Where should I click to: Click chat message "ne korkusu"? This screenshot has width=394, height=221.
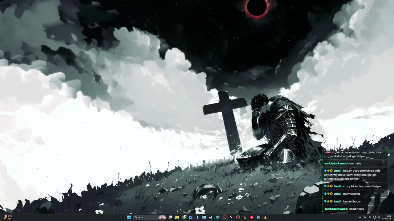357,209
